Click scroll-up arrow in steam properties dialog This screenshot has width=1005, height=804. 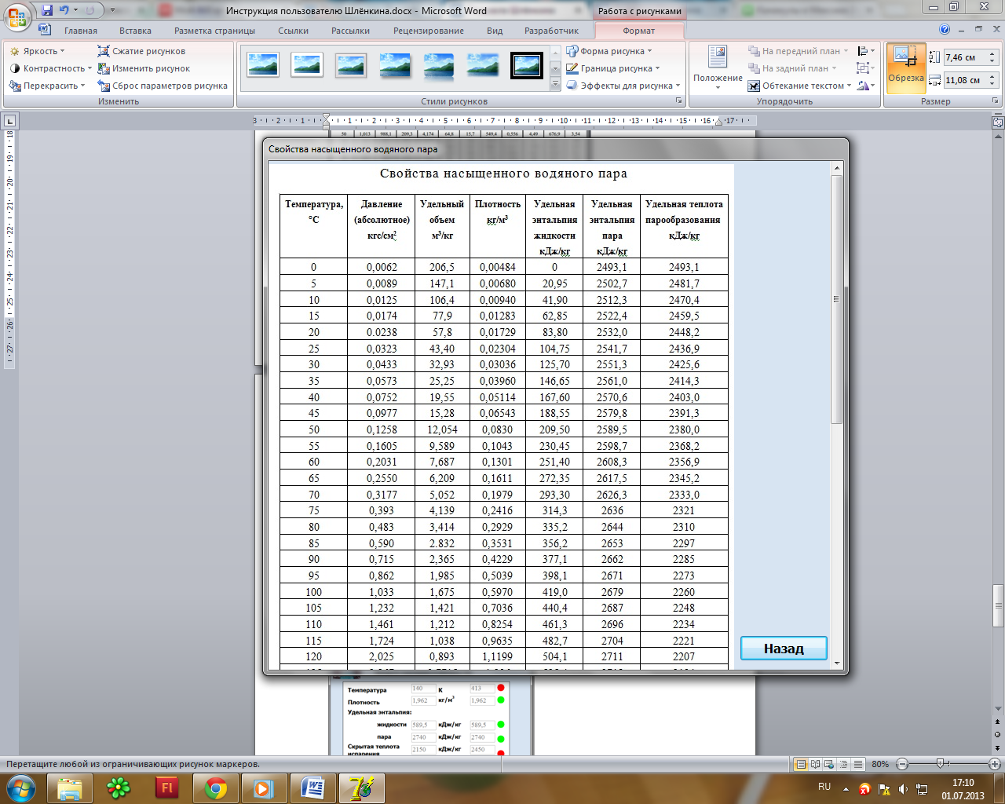837,168
